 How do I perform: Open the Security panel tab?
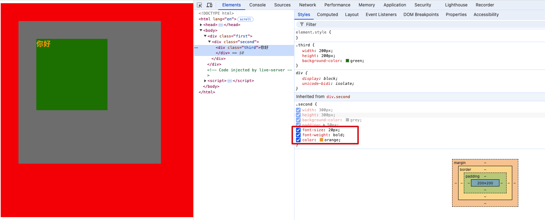(x=423, y=5)
